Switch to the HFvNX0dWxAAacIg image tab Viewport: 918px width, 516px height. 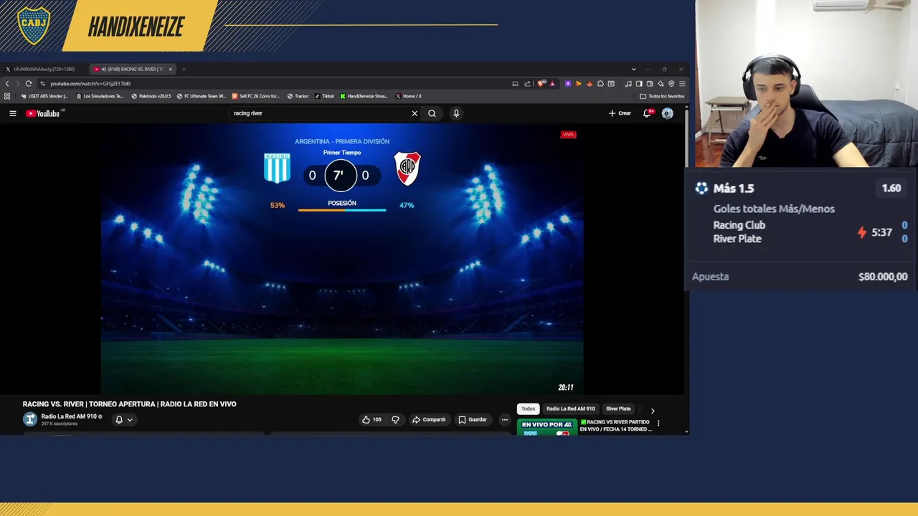(x=43, y=70)
